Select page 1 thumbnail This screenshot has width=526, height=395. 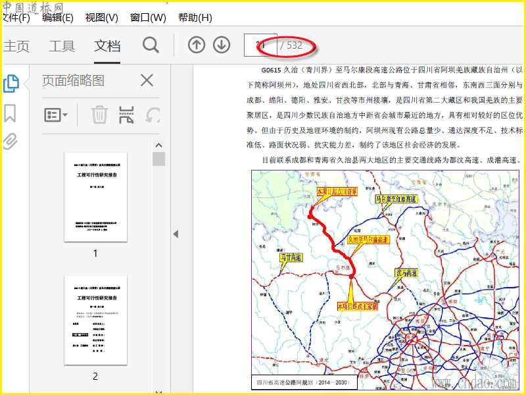95,197
